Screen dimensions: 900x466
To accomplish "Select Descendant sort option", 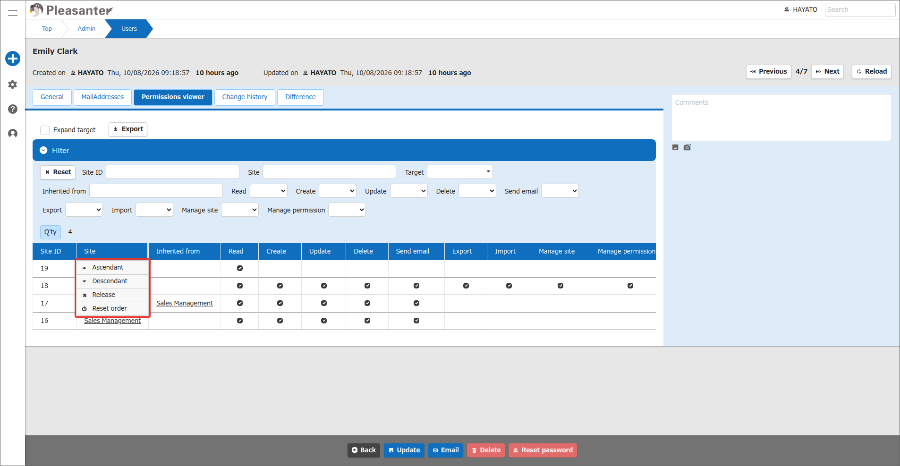I will pos(113,281).
